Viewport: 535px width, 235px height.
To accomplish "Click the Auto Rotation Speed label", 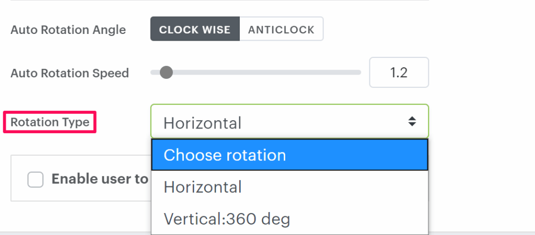I will [69, 73].
